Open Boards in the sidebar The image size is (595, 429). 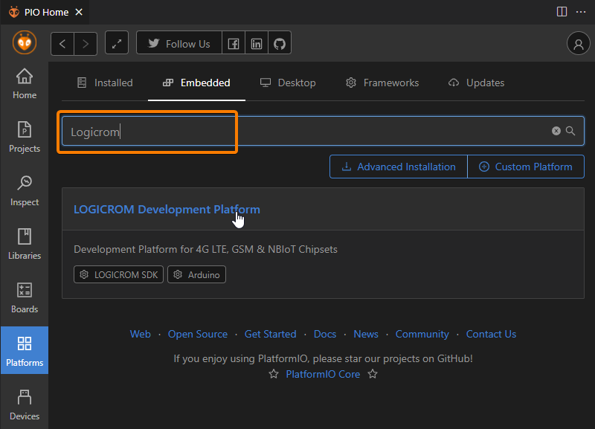(x=25, y=297)
